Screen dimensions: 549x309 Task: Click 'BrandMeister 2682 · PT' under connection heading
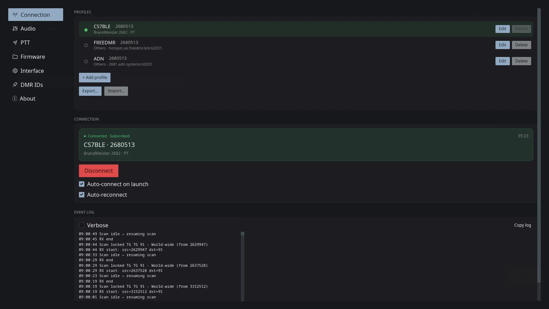pyautogui.click(x=106, y=153)
